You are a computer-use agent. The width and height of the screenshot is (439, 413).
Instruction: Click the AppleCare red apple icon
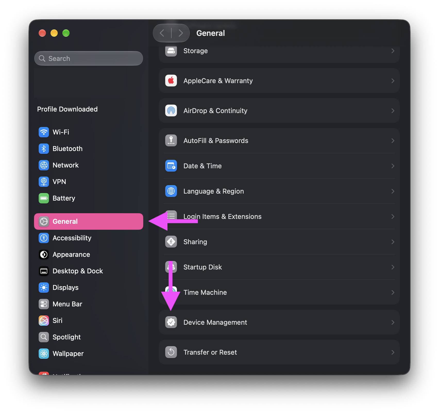171,81
